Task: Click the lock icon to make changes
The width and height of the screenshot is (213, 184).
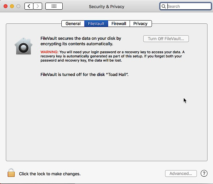Action: click(x=11, y=173)
